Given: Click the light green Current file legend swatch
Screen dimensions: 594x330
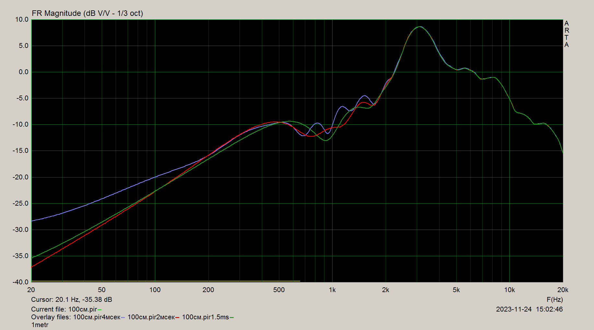Looking at the screenshot, I should coord(100,310).
